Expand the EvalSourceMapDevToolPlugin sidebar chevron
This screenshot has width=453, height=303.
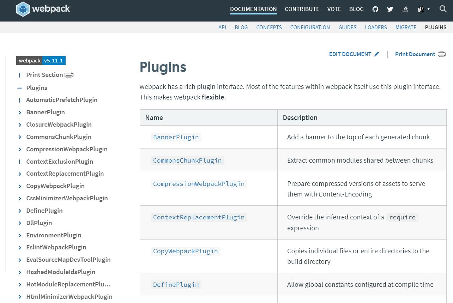20,260
